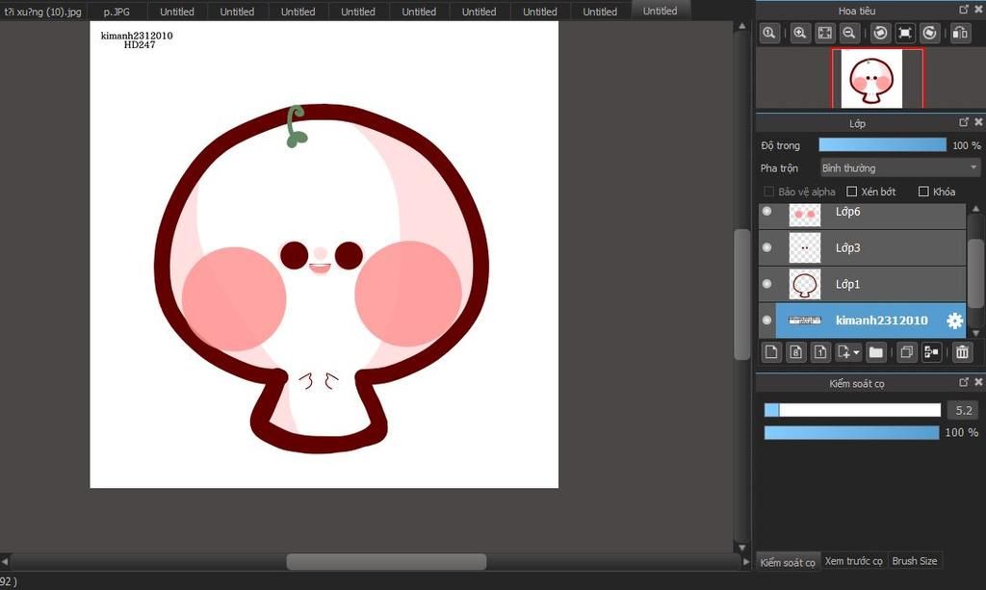Open the add-layer dropdown menu

pos(849,352)
